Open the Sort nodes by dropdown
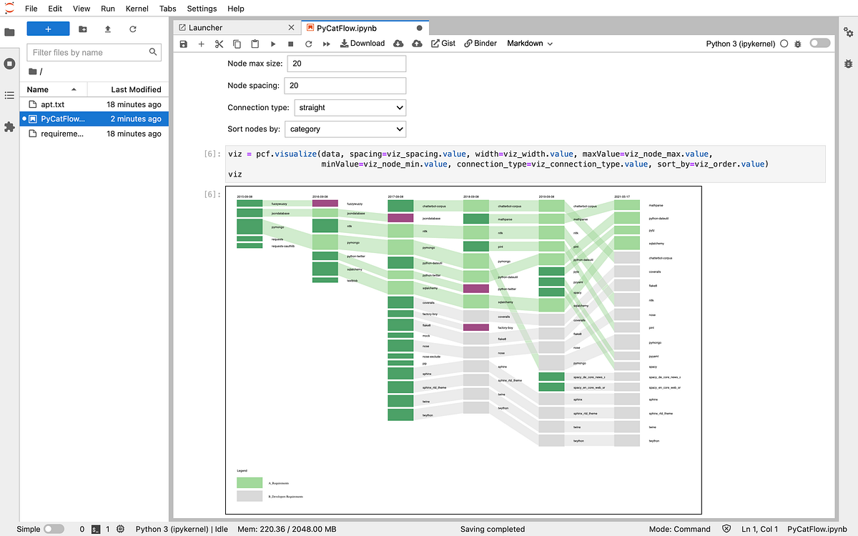This screenshot has width=858, height=536. click(345, 129)
